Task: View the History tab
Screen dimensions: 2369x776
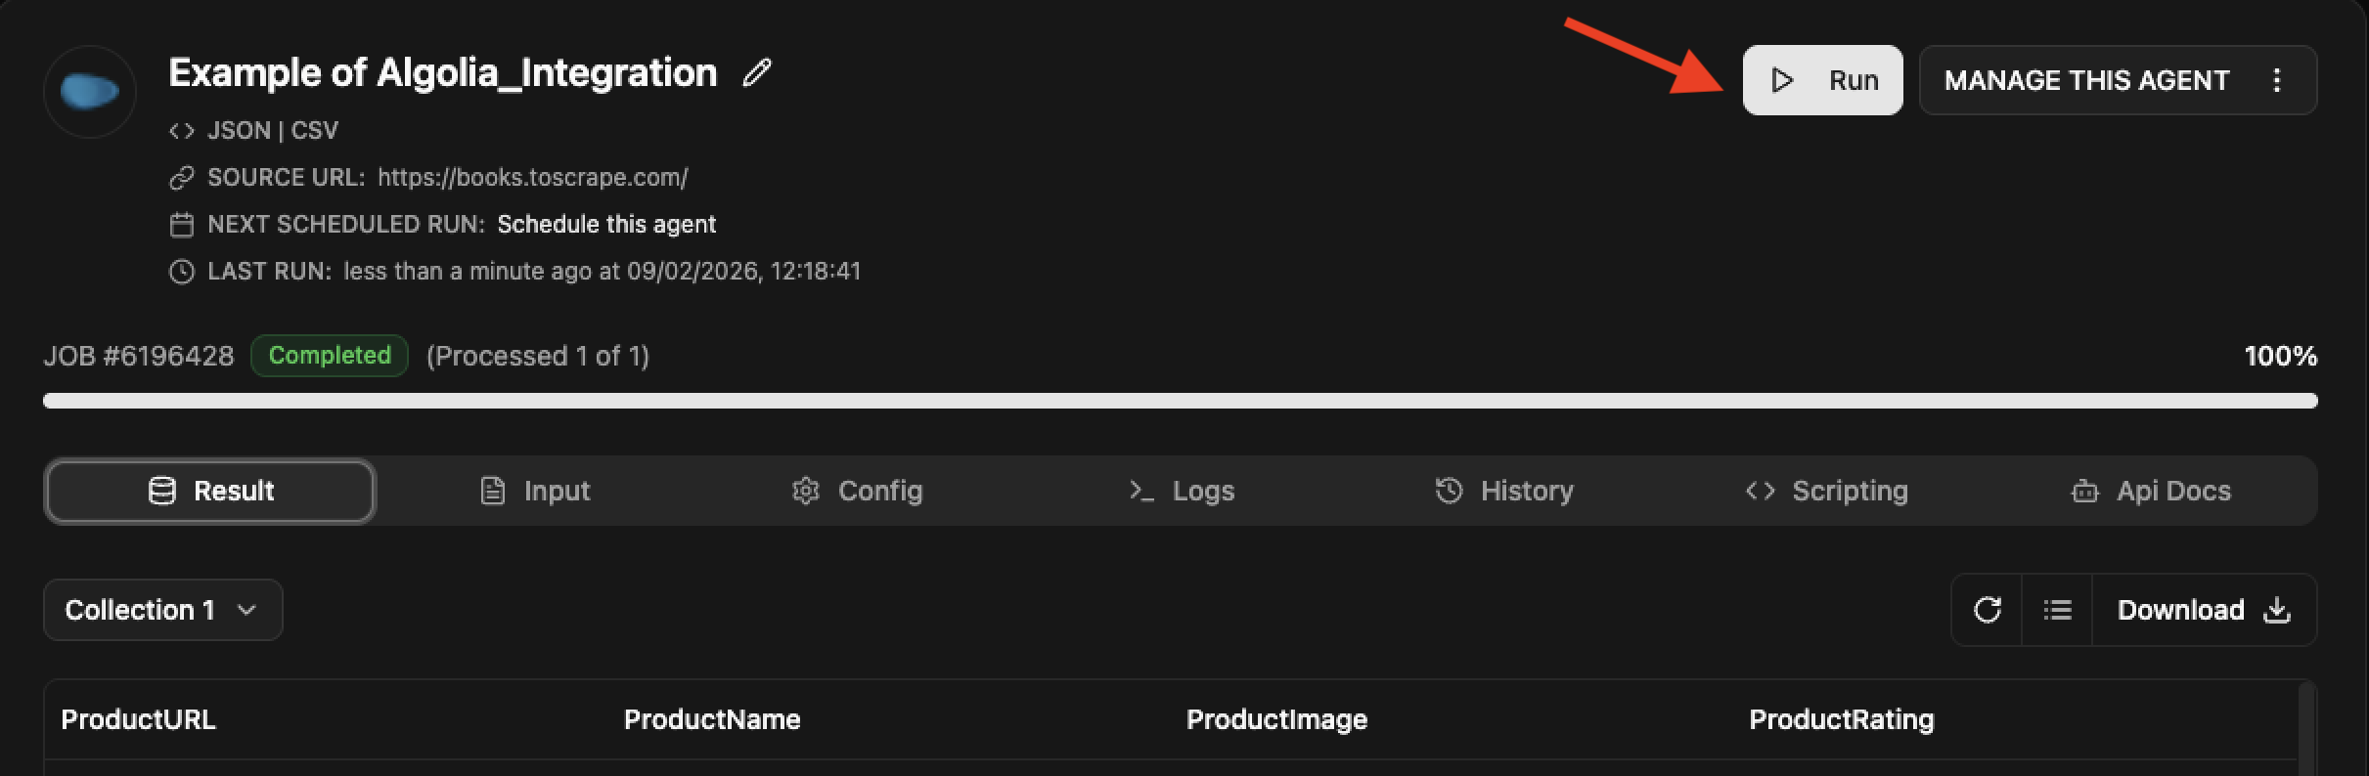Action: click(x=1504, y=491)
